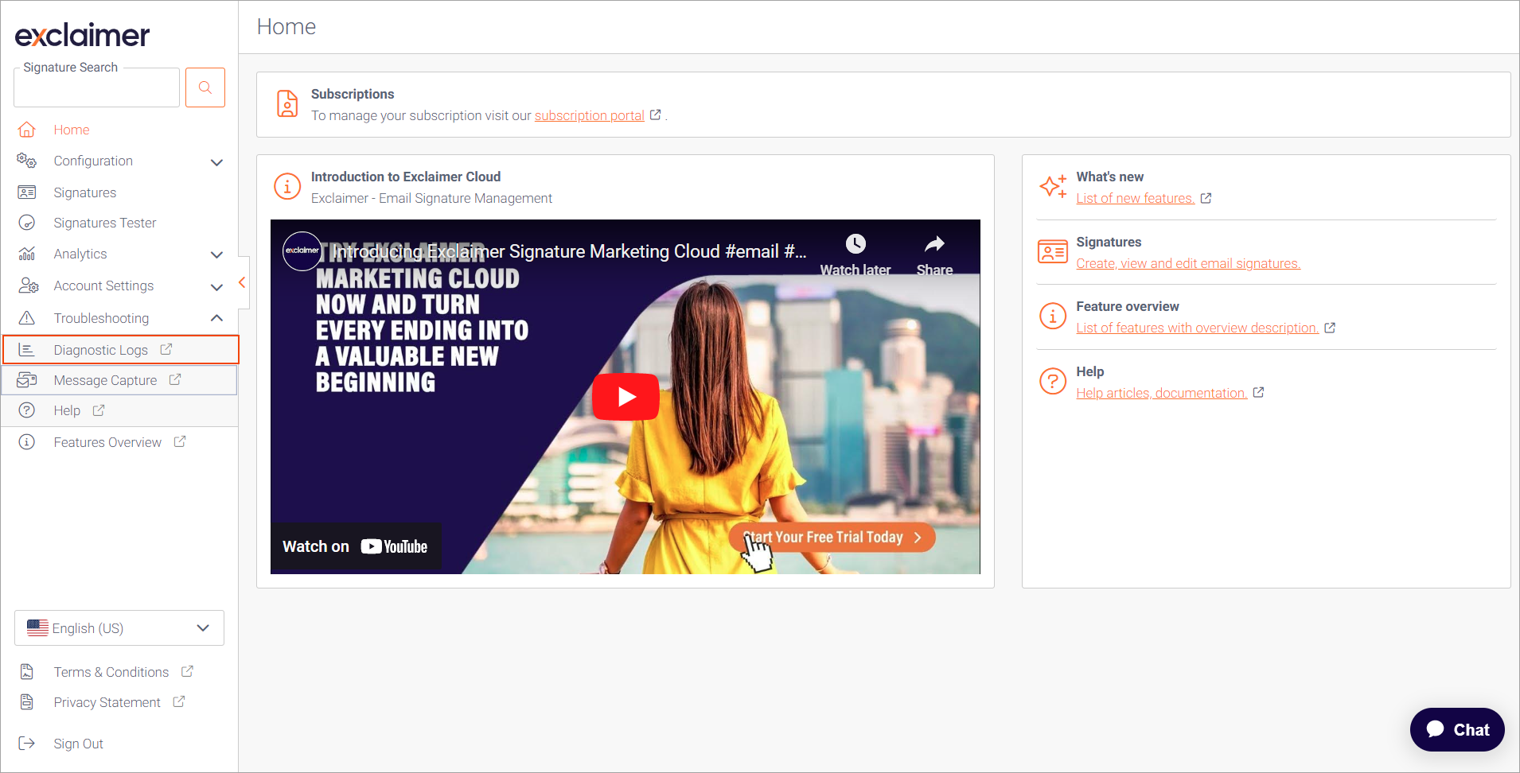
Task: Open the English (US) language dropdown
Action: pyautogui.click(x=119, y=628)
